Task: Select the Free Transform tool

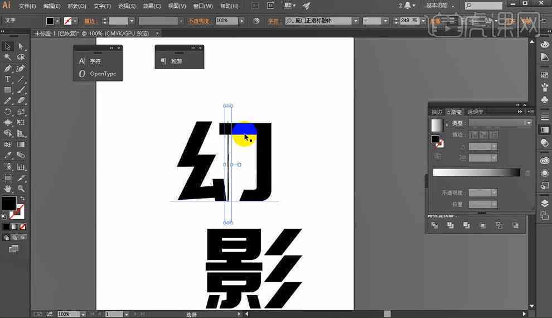Action: click(x=21, y=123)
